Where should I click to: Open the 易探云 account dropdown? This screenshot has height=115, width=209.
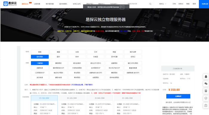(163, 4)
